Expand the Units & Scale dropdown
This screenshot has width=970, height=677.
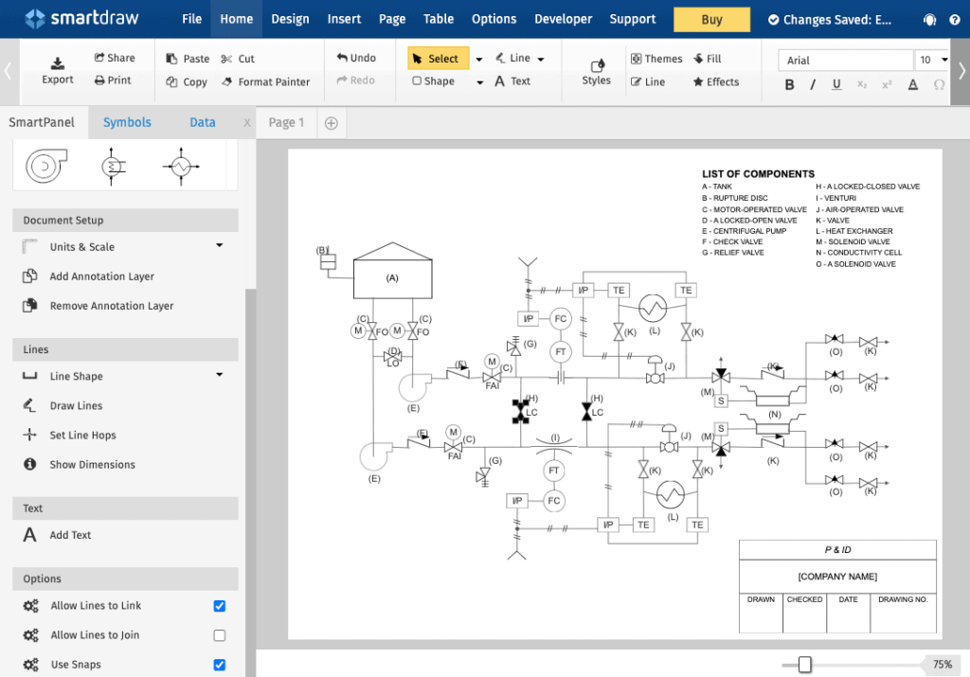[x=219, y=246]
